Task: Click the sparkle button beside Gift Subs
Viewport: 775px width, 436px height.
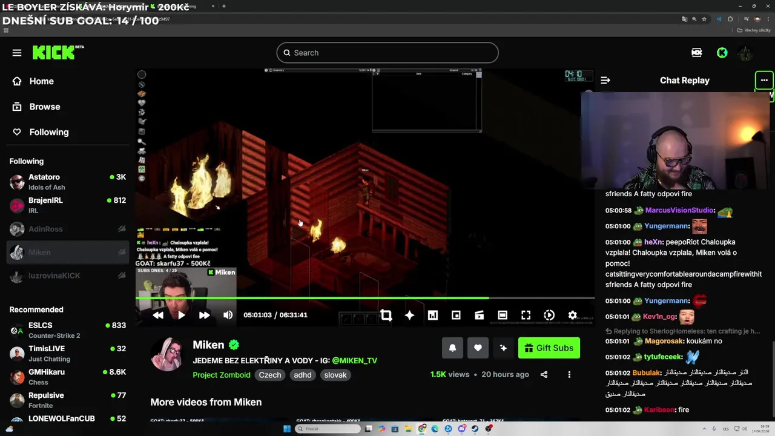Action: [x=503, y=348]
